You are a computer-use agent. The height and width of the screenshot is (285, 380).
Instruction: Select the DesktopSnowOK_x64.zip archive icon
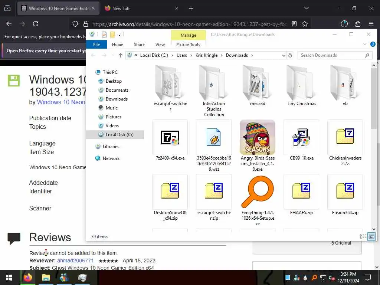(170, 191)
